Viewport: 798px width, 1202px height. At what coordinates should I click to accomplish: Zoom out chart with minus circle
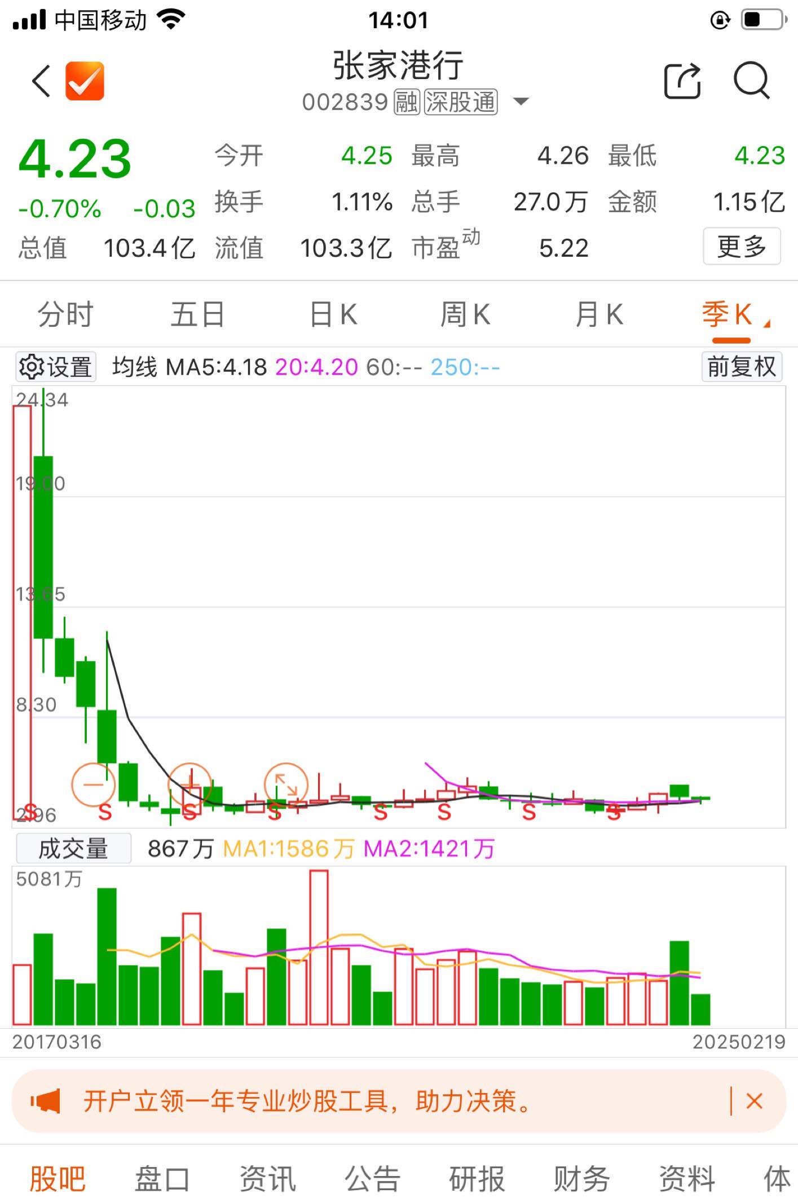coord(94,784)
